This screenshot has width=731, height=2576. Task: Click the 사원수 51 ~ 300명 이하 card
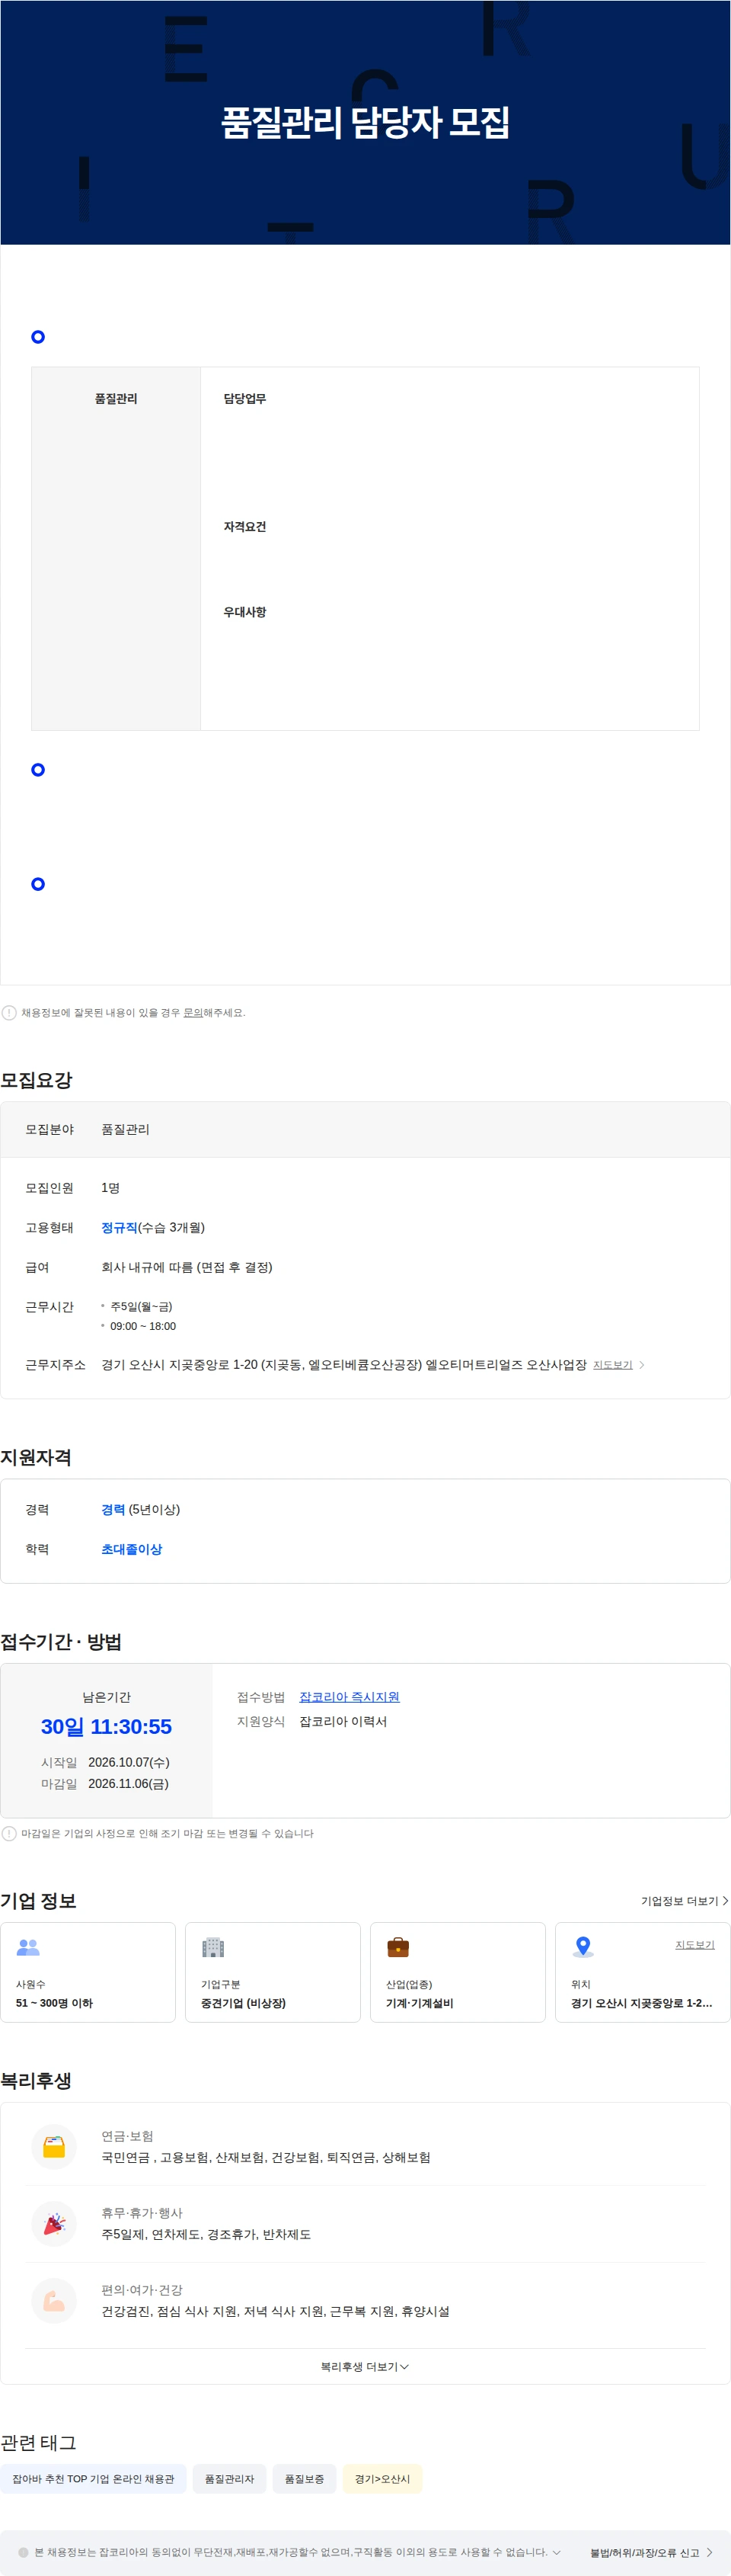tap(88, 1972)
